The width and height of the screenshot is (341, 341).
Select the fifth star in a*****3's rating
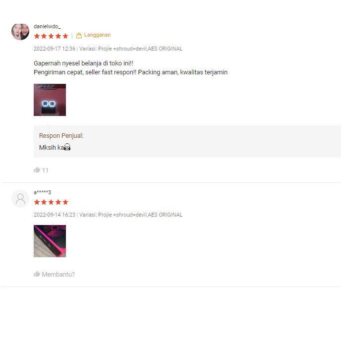65,202
